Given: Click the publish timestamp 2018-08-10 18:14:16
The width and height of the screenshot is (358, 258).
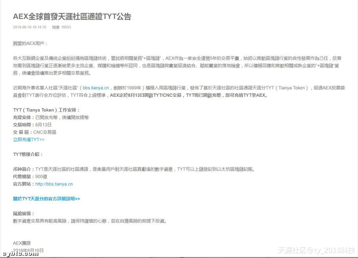Looking at the screenshot, I should click(29, 27).
